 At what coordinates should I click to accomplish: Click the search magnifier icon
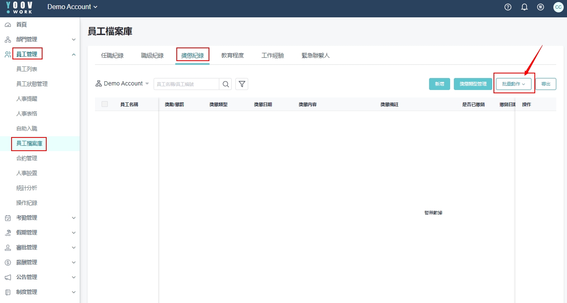225,84
